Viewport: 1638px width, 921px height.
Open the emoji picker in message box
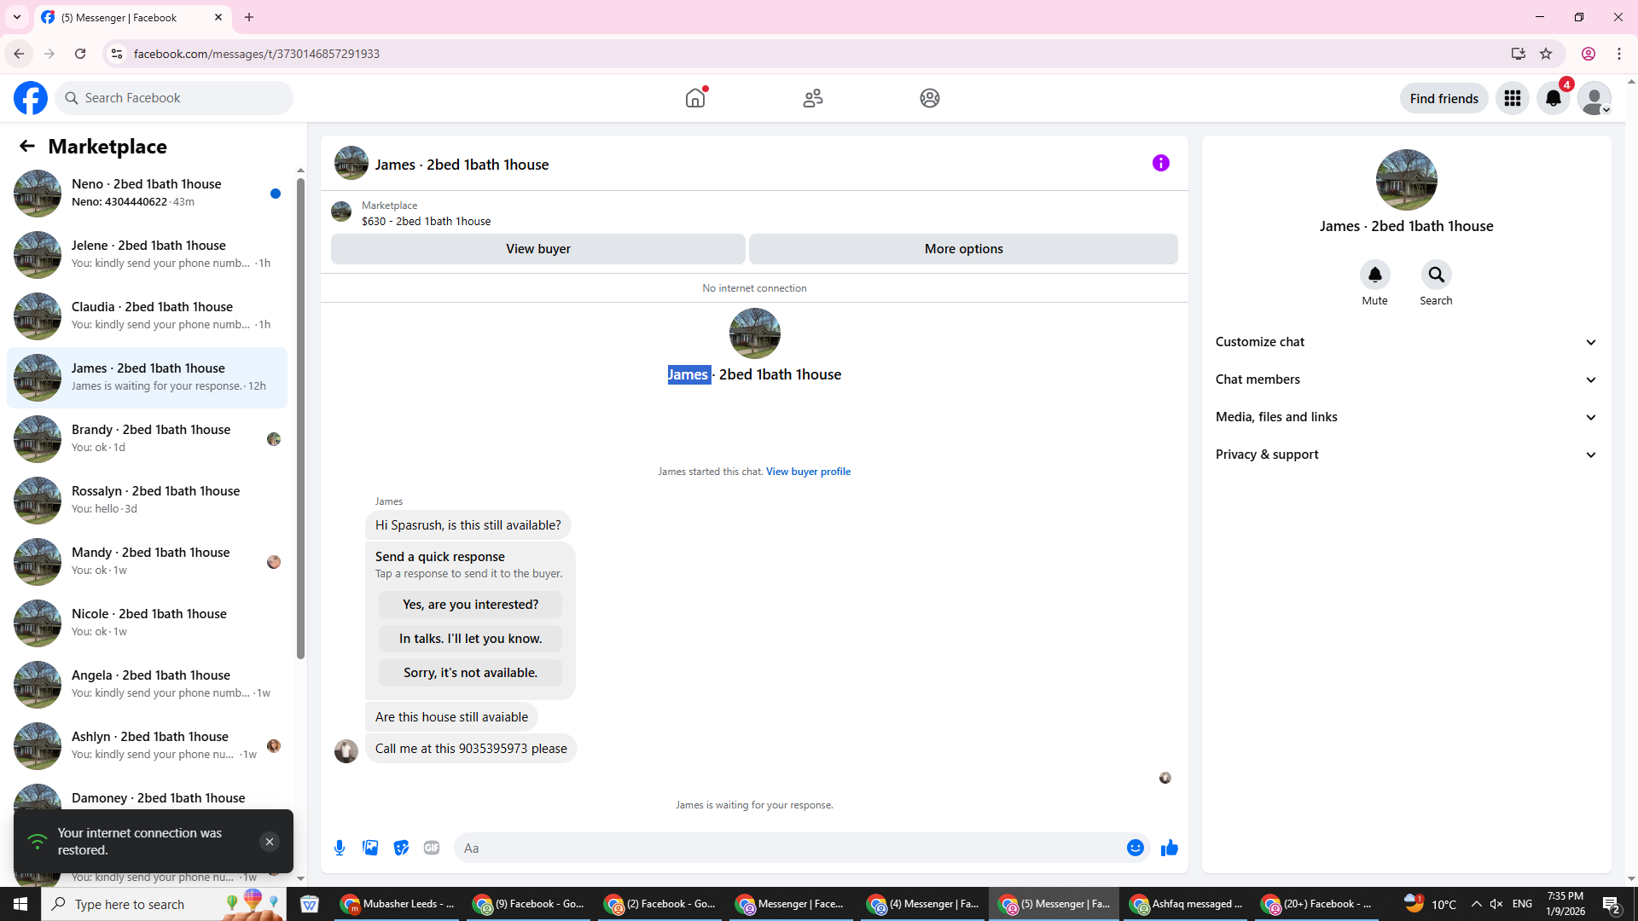point(1135,848)
